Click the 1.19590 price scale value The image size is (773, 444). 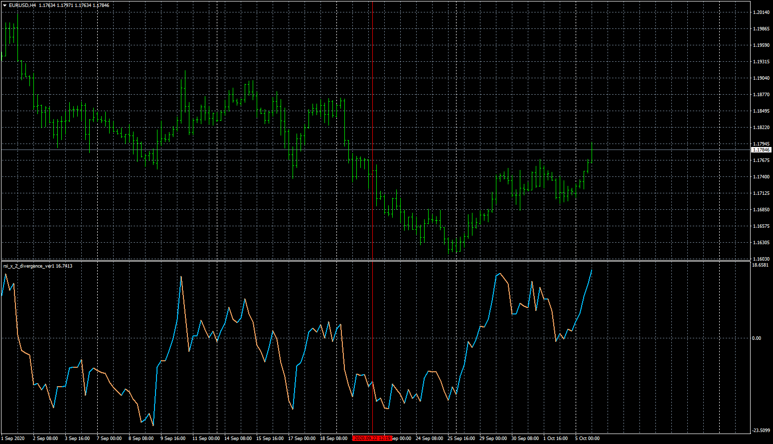tap(761, 45)
